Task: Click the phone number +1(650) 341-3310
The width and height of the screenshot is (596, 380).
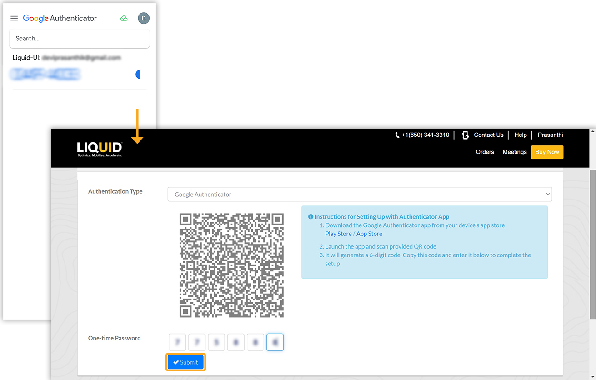Action: [425, 135]
